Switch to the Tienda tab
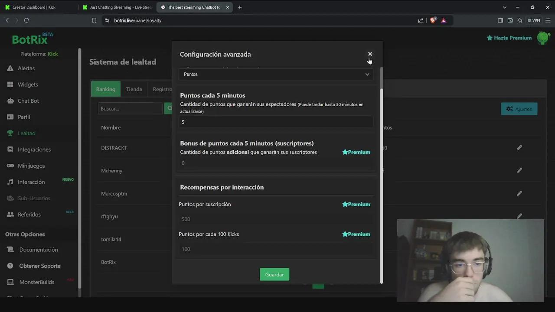This screenshot has height=312, width=555. coord(134,89)
